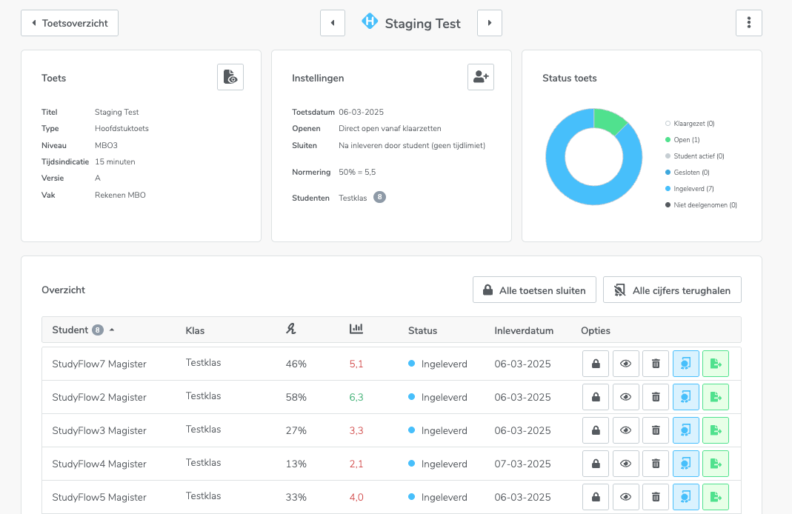Go to the next test arrow

pos(490,23)
